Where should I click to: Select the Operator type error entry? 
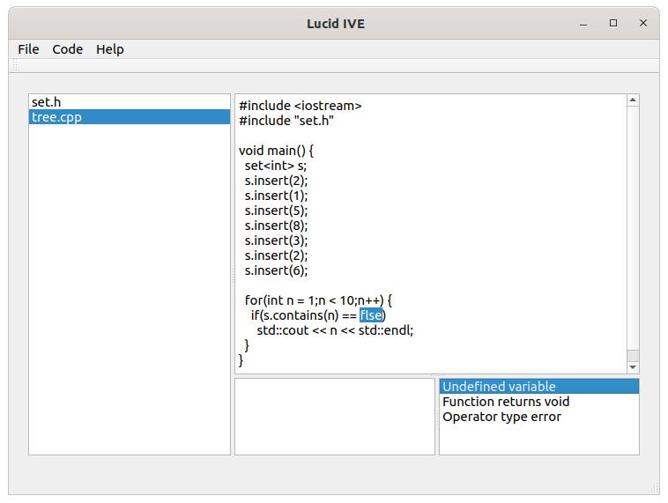539,417
